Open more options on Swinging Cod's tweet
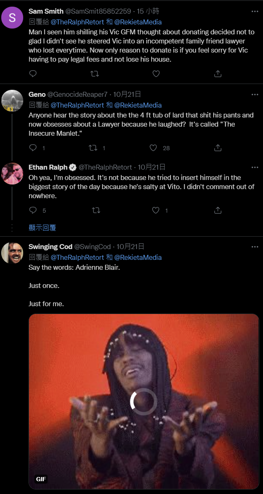The image size is (263, 494). 255,247
